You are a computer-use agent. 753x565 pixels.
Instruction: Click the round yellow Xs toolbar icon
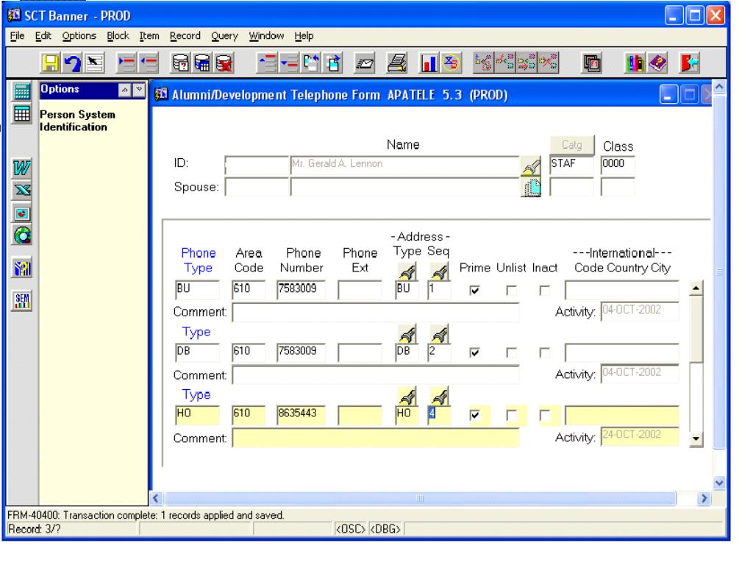(451, 63)
